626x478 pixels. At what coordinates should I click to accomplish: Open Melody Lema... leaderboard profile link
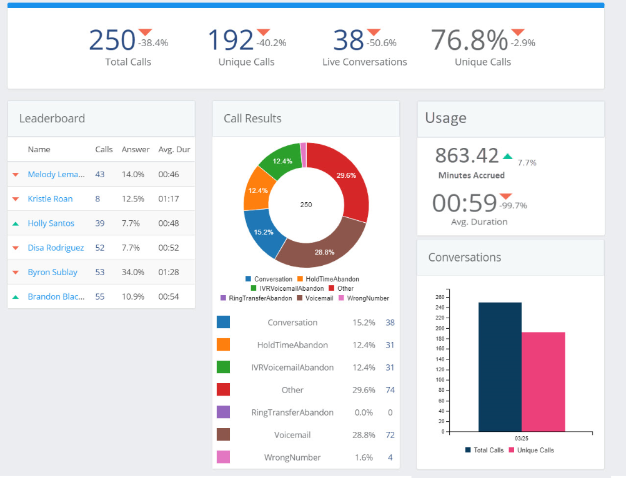pos(56,175)
